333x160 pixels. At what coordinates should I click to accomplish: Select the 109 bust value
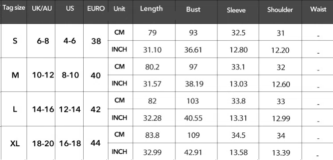[193, 135]
